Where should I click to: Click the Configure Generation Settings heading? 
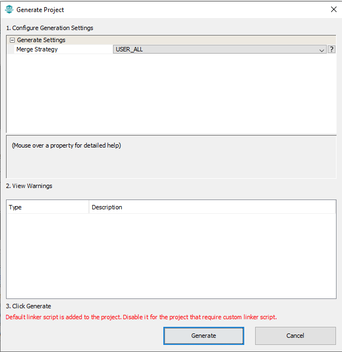(x=50, y=28)
